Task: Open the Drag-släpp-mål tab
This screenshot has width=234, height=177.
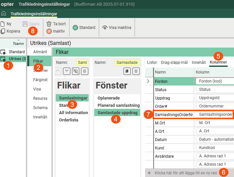Action: click(175, 62)
